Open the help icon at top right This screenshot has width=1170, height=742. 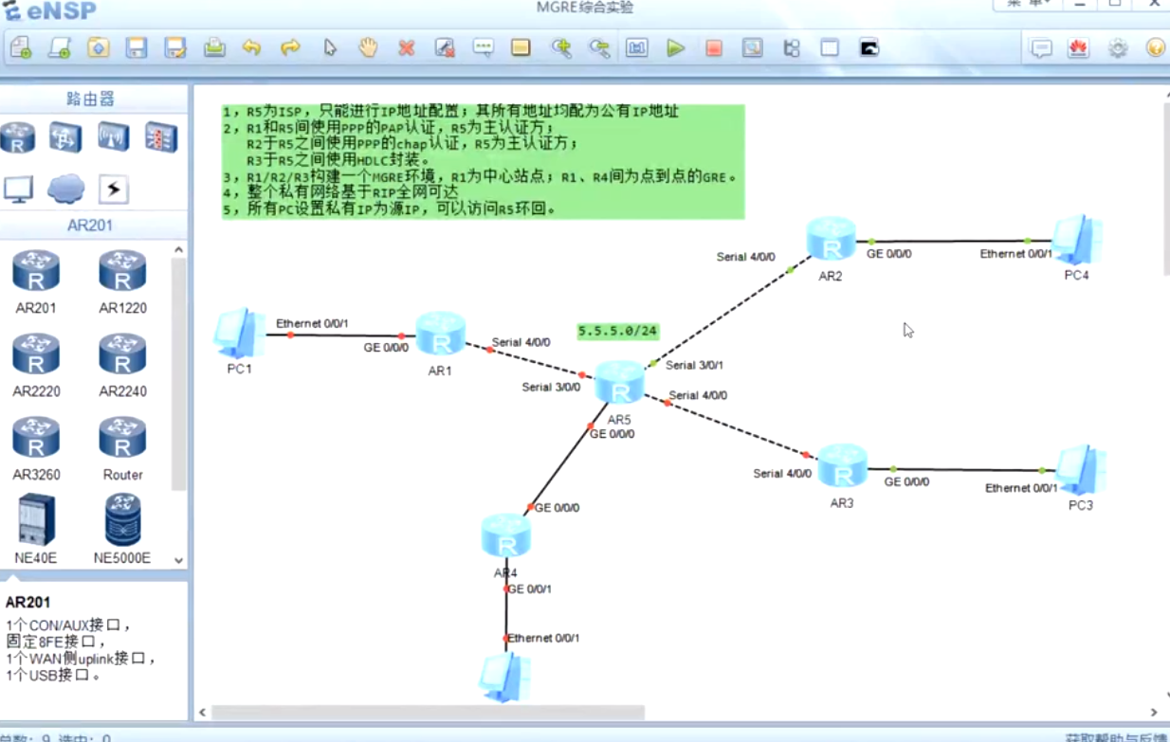click(1156, 46)
